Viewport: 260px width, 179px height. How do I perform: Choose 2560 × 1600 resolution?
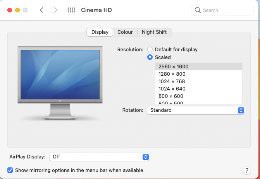pyautogui.click(x=199, y=66)
